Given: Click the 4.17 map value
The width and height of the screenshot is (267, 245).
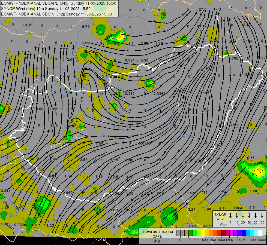Looking at the screenshot, I should click(69, 110).
